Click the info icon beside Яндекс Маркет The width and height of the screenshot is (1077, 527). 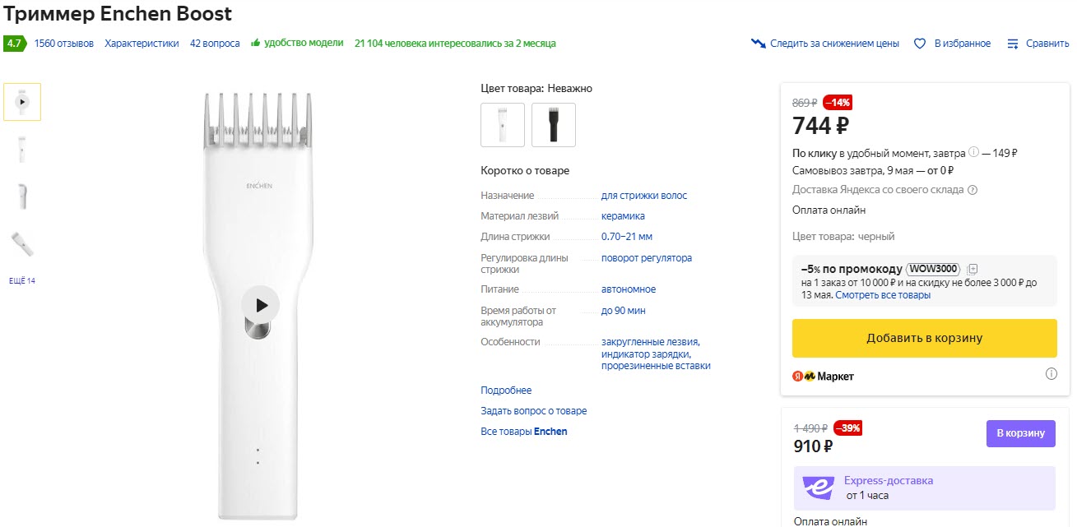point(1051,374)
